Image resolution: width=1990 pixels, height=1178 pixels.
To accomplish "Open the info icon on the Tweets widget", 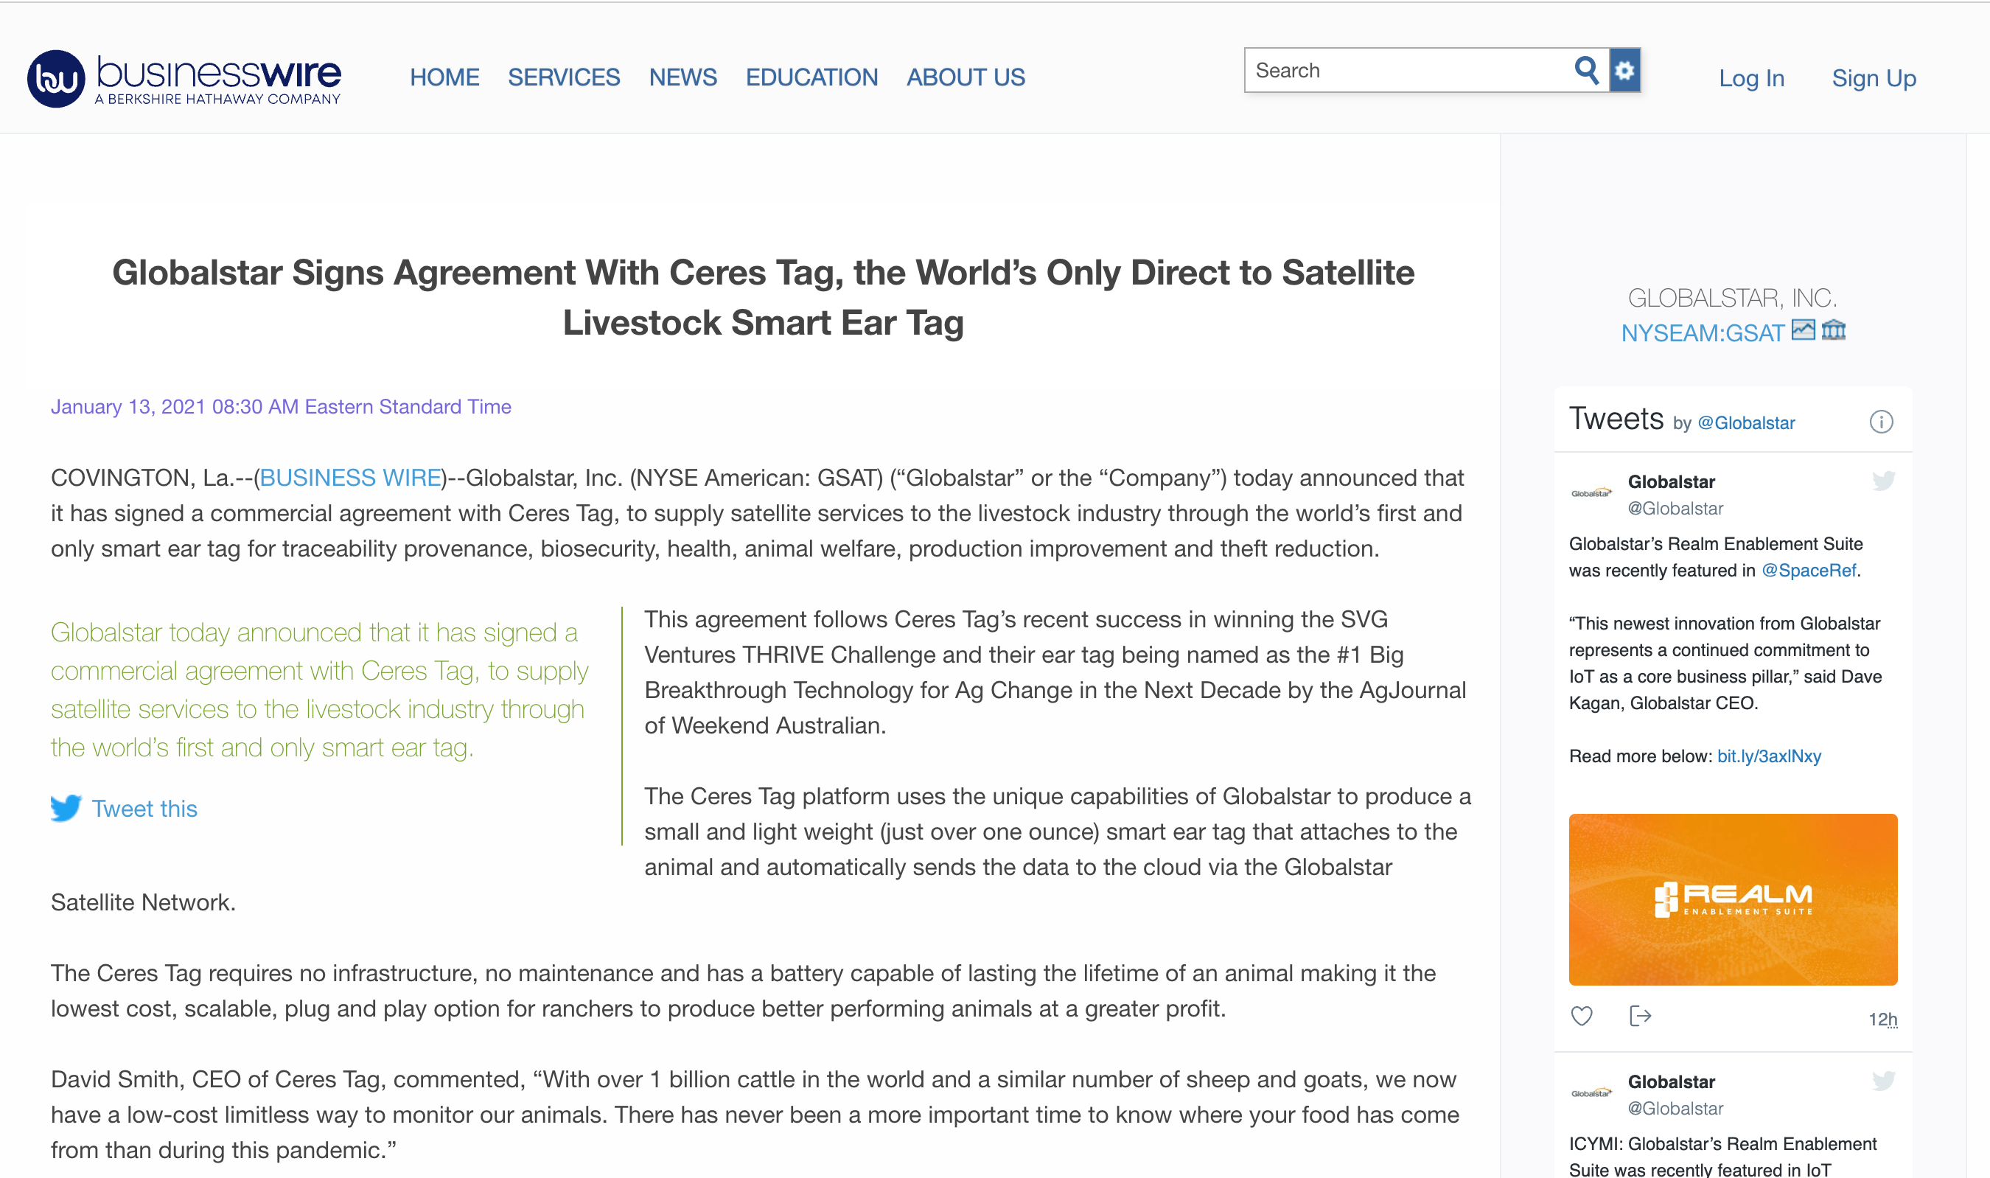I will coord(1882,422).
